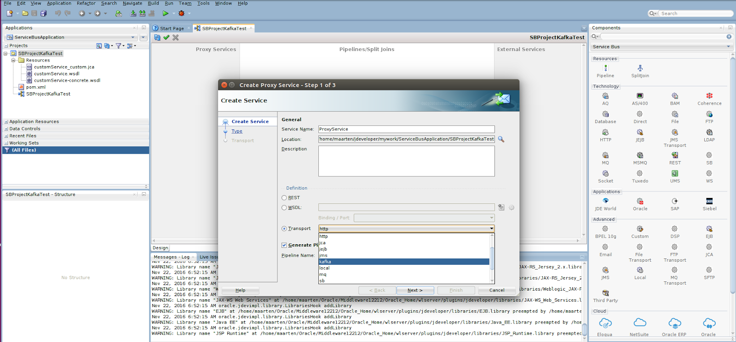Select the Pipeline component icon

click(605, 68)
